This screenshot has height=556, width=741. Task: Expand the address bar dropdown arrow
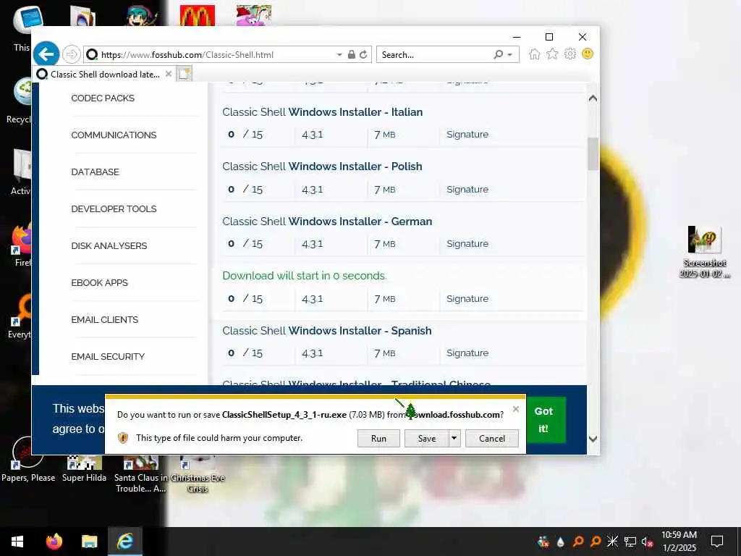(339, 54)
